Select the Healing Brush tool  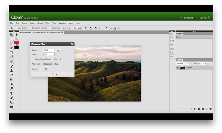pyautogui.click(x=12, y=62)
